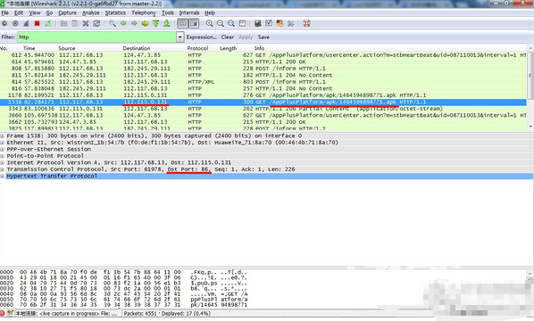Click the packet list vertical scrollbar
This screenshot has height=321, width=534.
click(530, 87)
